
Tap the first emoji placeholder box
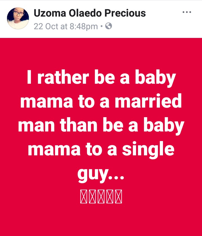84,197
